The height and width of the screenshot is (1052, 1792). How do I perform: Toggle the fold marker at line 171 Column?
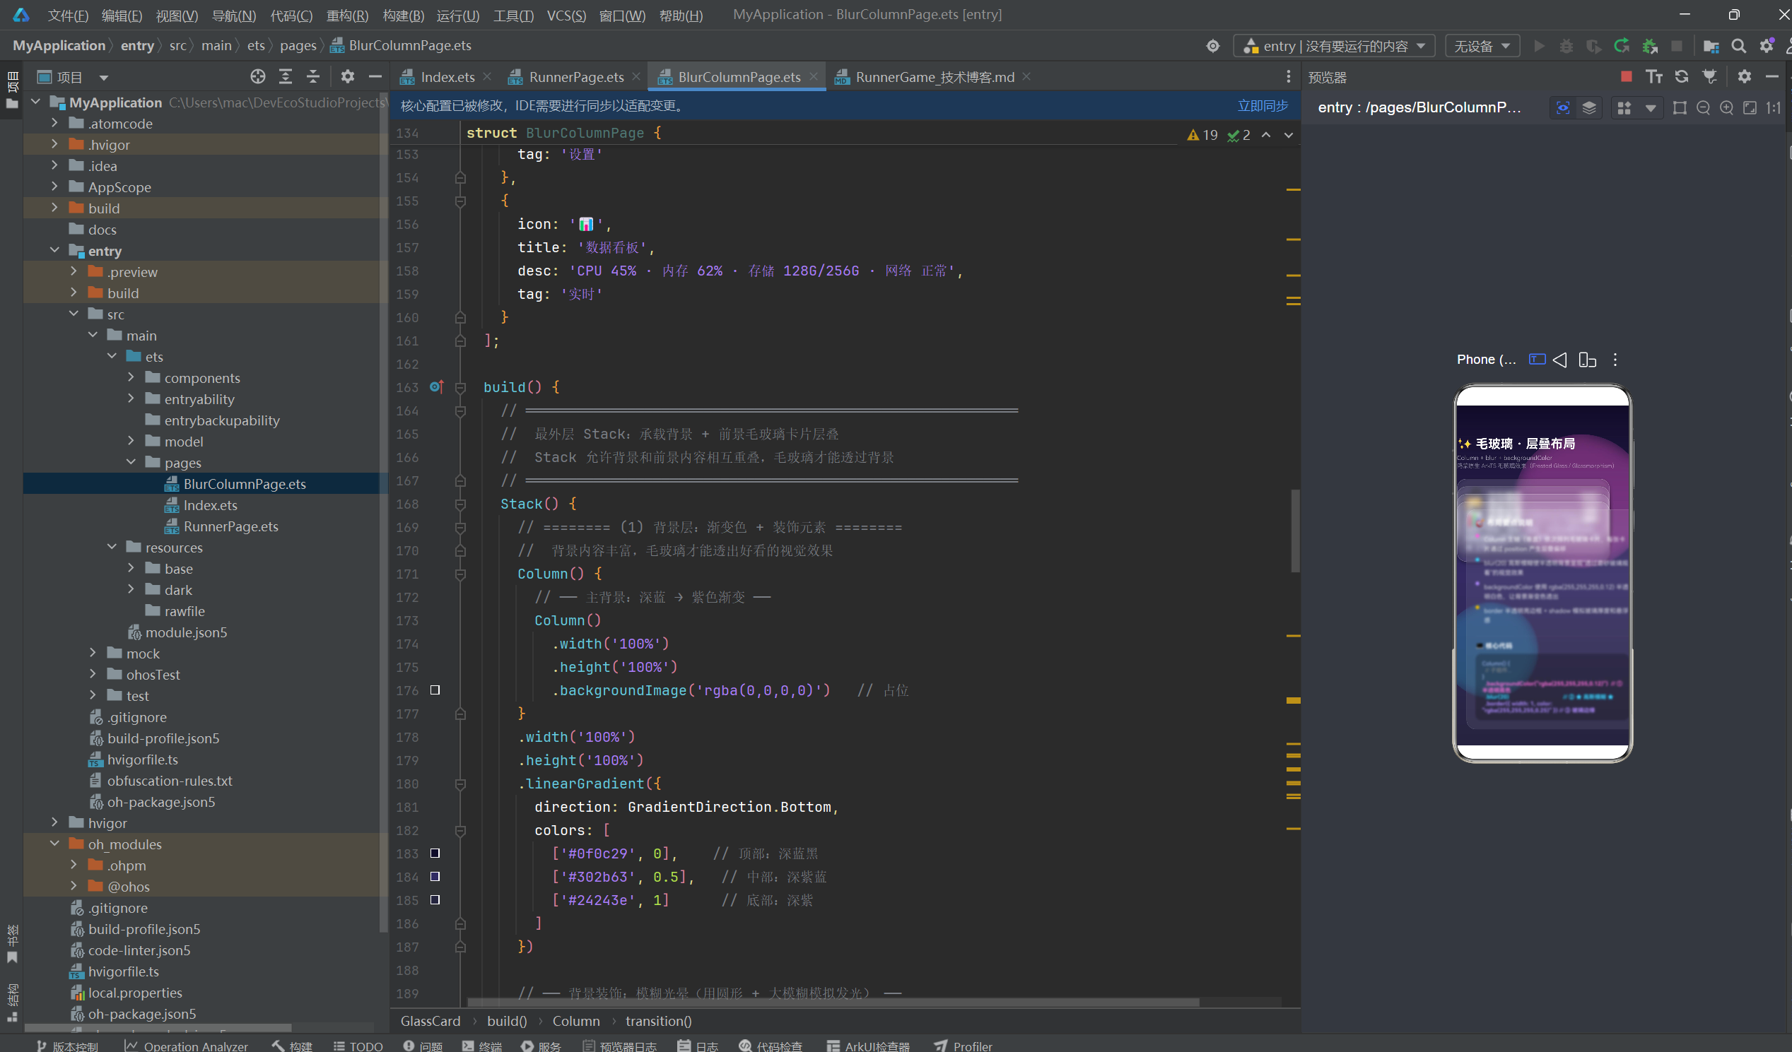[460, 574]
